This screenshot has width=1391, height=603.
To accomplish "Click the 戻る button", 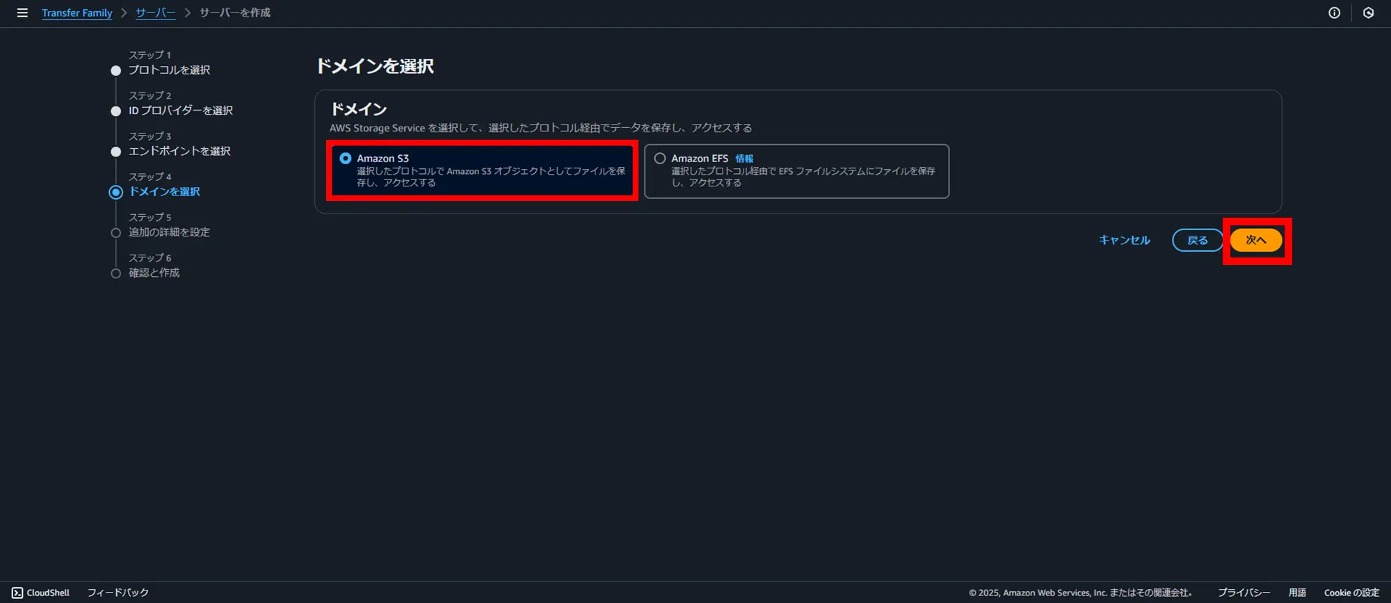I will pyautogui.click(x=1197, y=240).
